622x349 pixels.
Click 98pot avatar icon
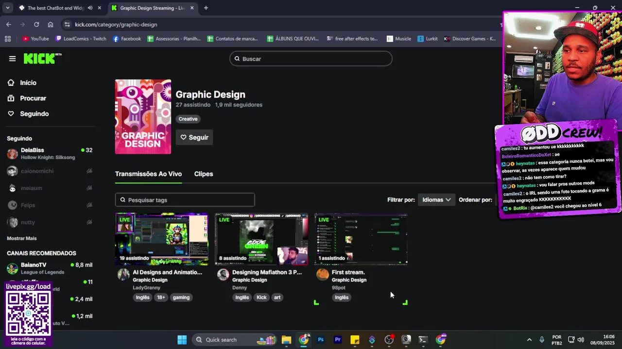(x=323, y=275)
